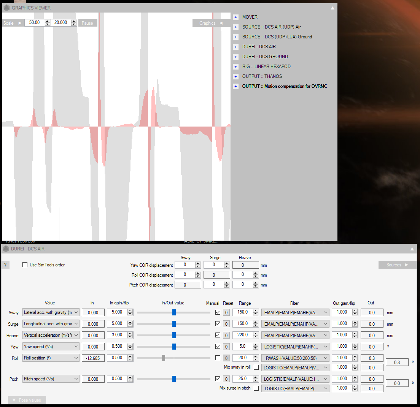Expand the DUREI - DCS GROUND plus icon

coord(235,57)
